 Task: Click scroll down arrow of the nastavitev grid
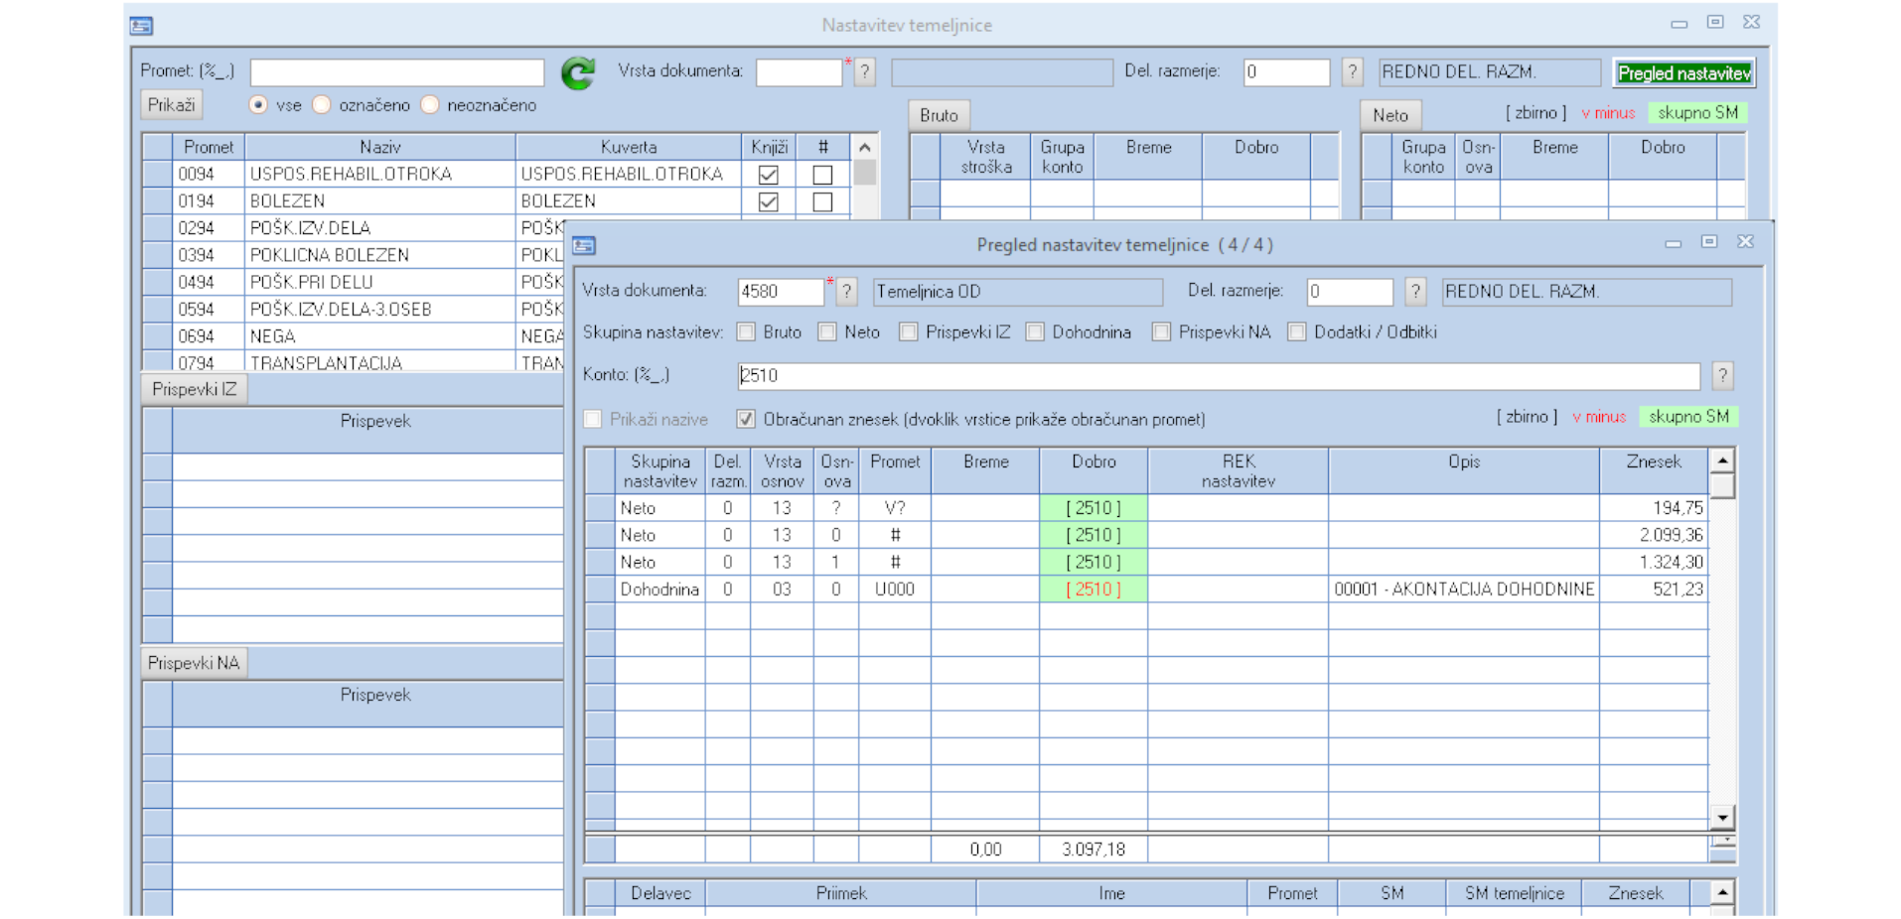click(x=1722, y=818)
